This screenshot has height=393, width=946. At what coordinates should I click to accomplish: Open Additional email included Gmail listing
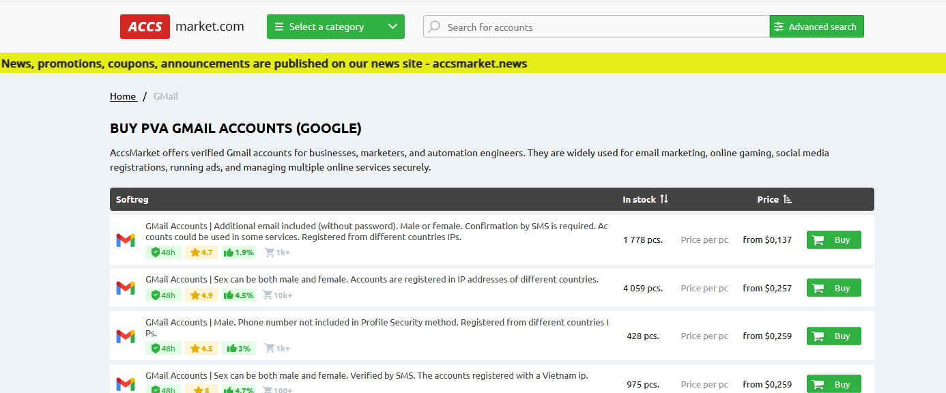[x=377, y=231]
